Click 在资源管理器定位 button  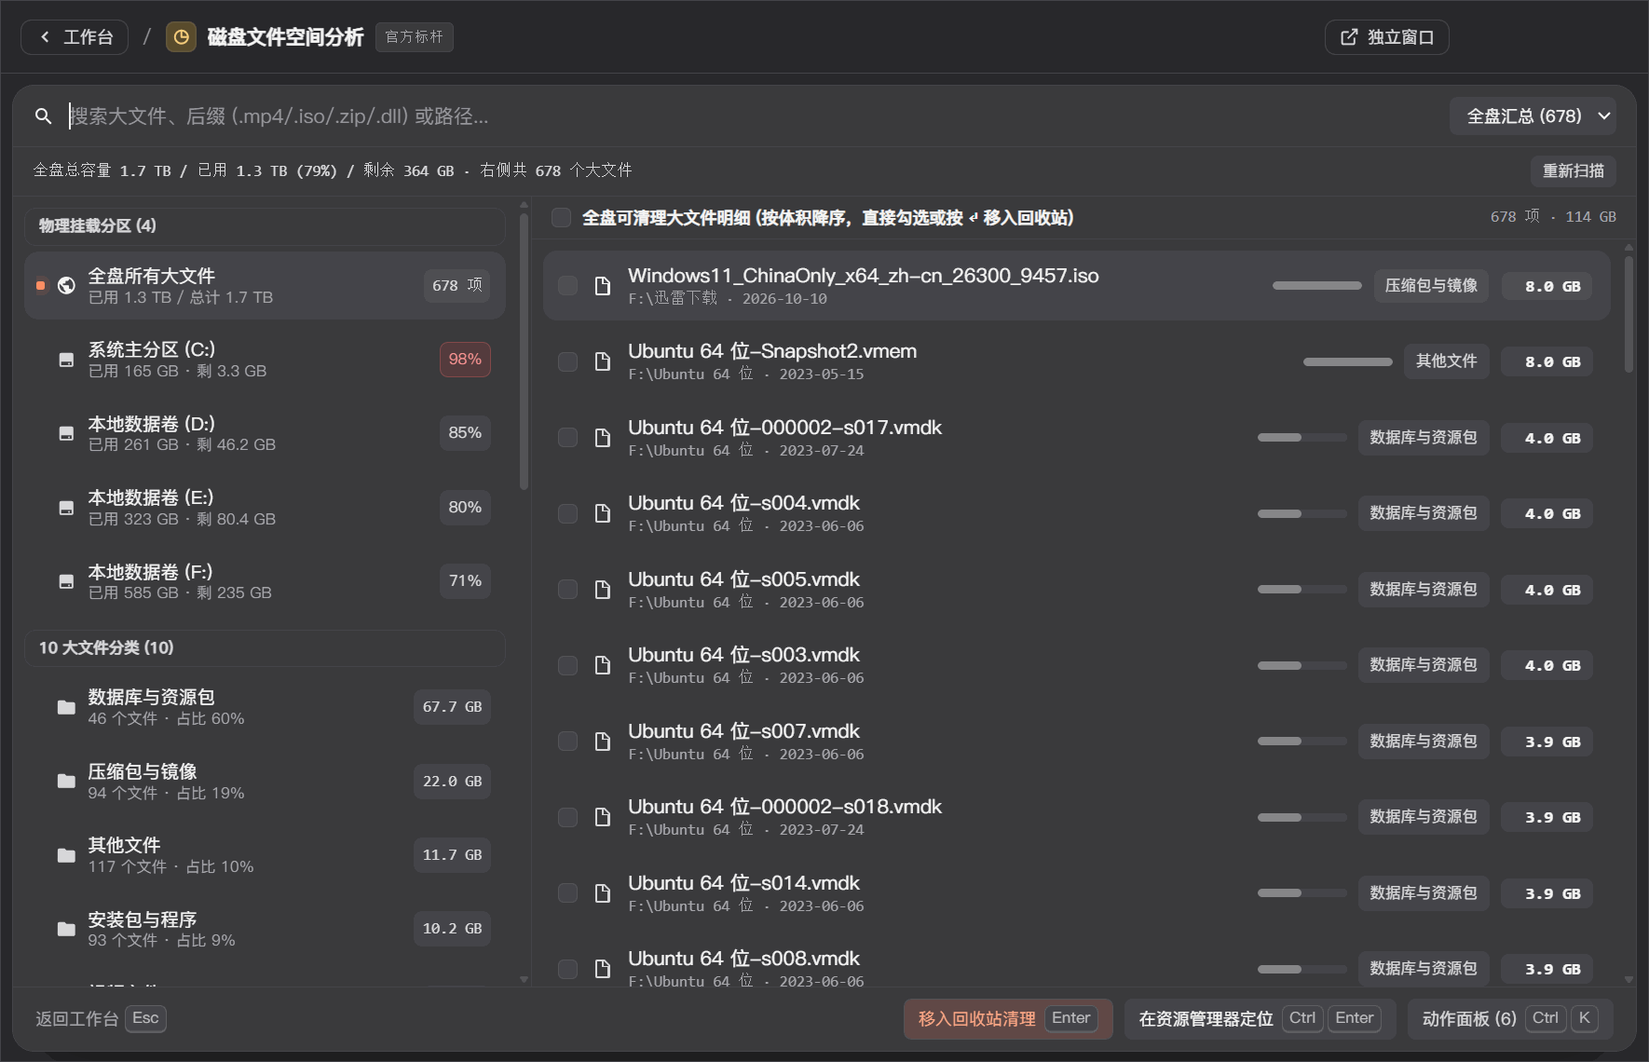point(1260,1019)
